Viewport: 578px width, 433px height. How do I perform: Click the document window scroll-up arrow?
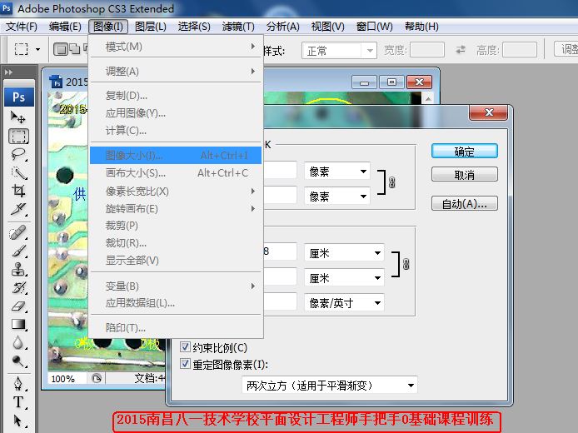coord(428,99)
